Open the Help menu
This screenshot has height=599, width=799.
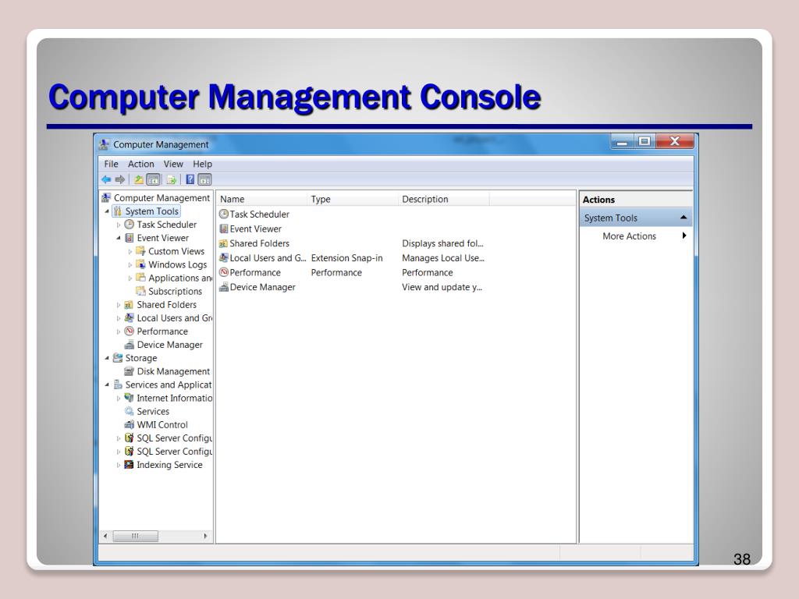pos(202,164)
